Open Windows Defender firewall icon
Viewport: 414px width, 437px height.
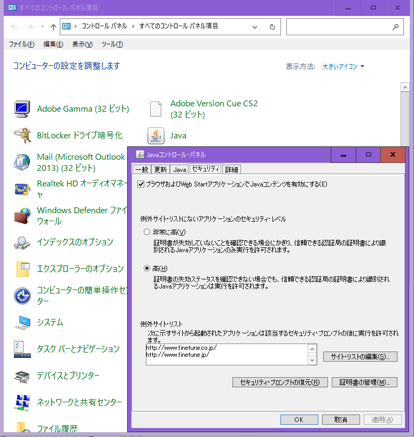[22, 216]
